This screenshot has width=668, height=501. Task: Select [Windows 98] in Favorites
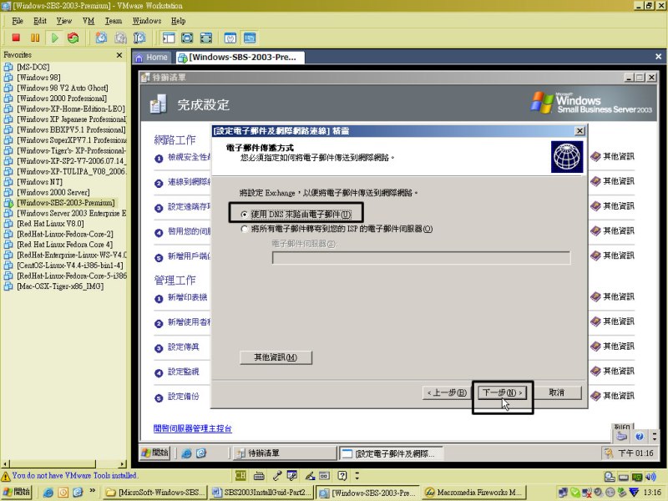click(x=38, y=78)
